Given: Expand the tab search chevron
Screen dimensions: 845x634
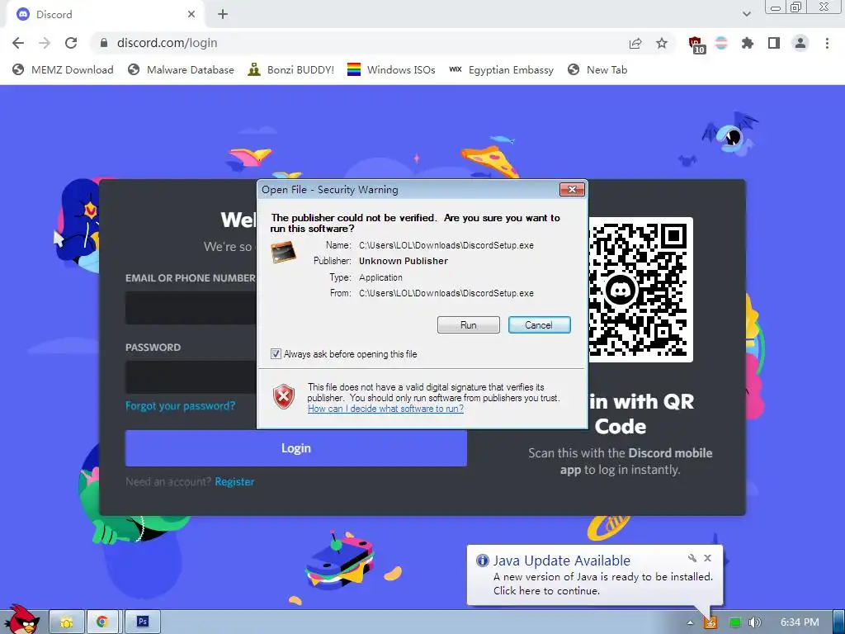Looking at the screenshot, I should pyautogui.click(x=746, y=15).
